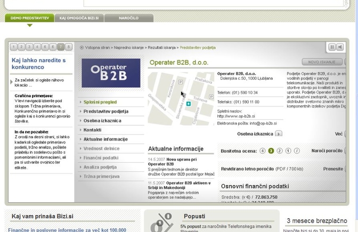Select highlighted demo step 7
Viewport: 358px width, 232px height.
[61, 47]
